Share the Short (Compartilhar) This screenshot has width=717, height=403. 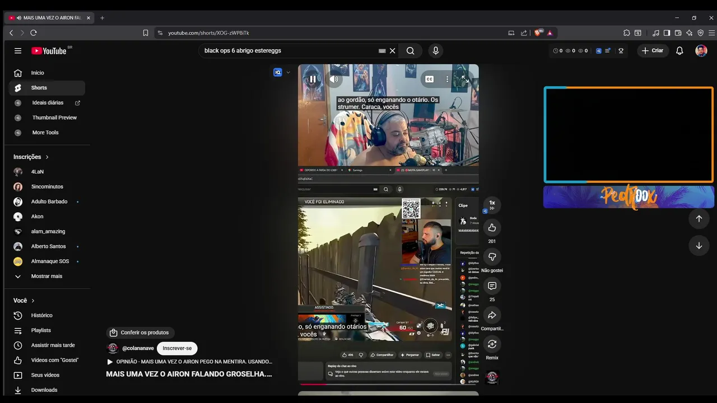tap(492, 315)
